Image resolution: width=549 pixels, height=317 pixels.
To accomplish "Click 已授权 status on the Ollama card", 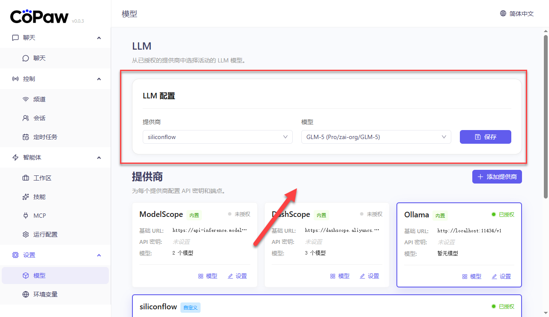I will point(503,214).
